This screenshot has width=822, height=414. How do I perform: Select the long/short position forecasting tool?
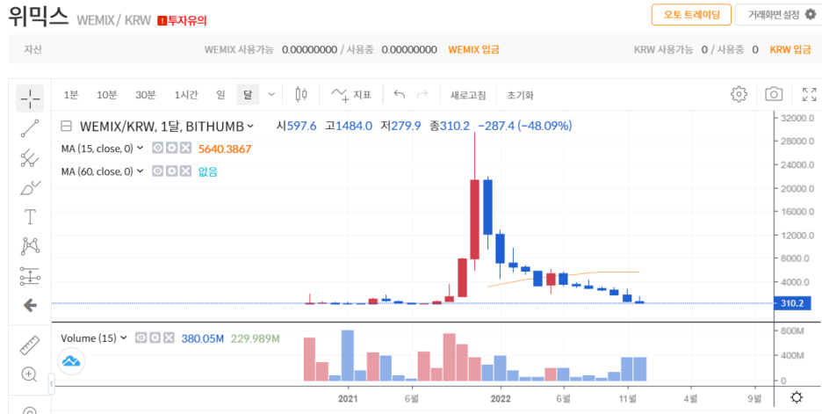point(30,275)
